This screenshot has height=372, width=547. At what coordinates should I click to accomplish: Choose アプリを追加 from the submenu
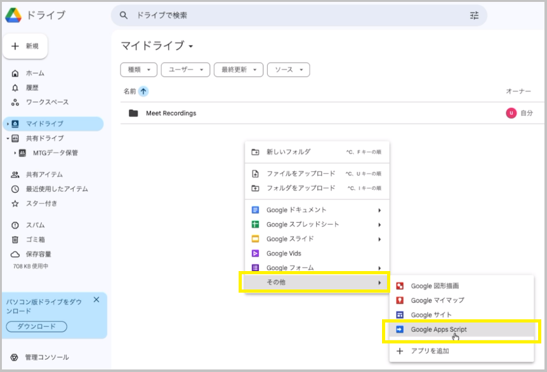pos(461,351)
